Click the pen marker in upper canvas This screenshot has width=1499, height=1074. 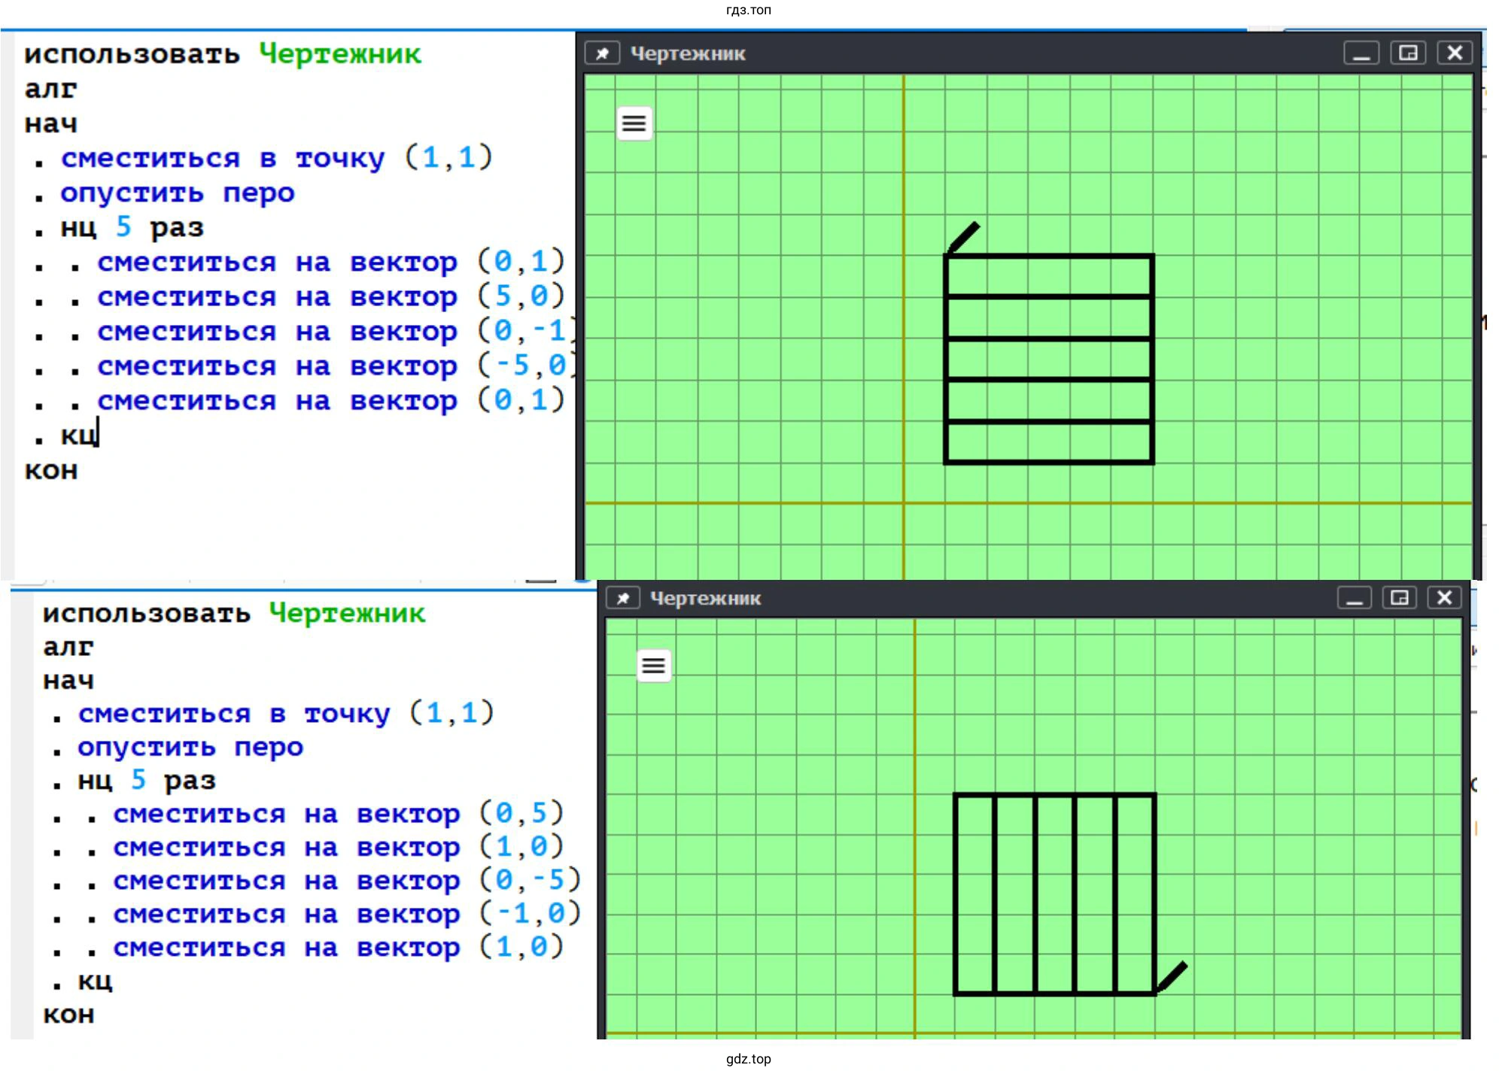click(x=964, y=237)
